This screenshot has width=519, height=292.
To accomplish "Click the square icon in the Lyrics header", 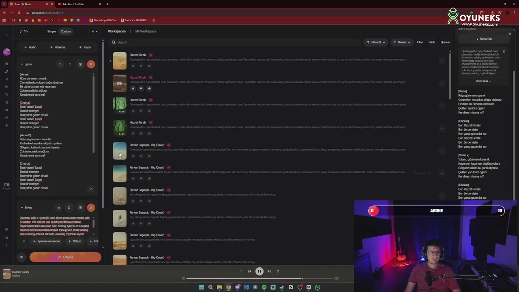I will tap(70, 64).
